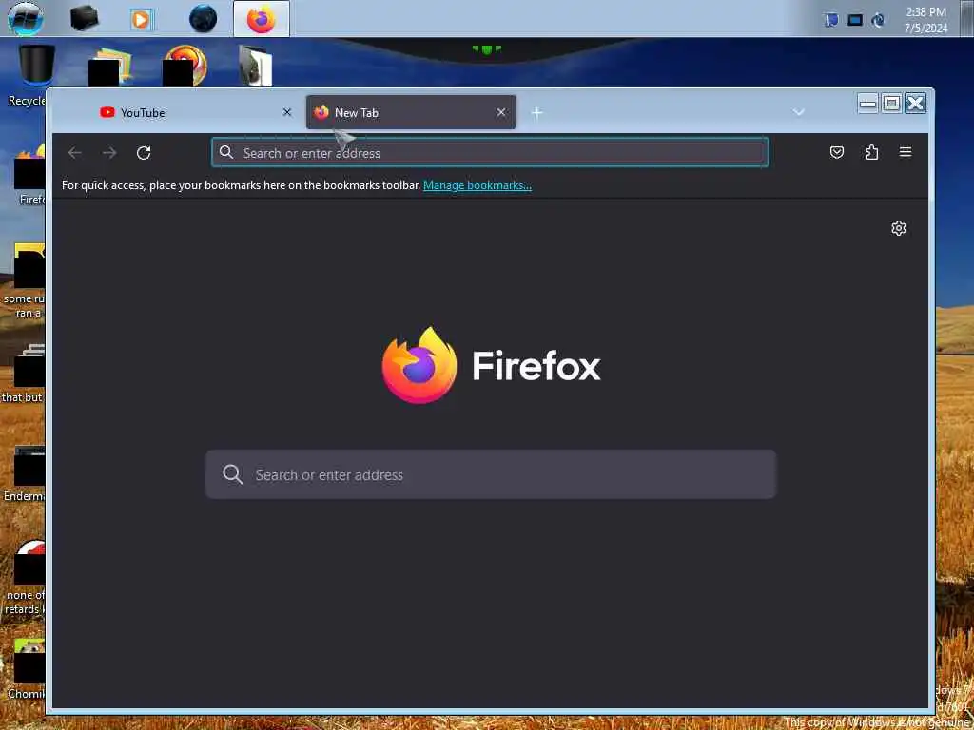Focus the top address bar field
Screen dimensions: 974x730
(x=490, y=153)
